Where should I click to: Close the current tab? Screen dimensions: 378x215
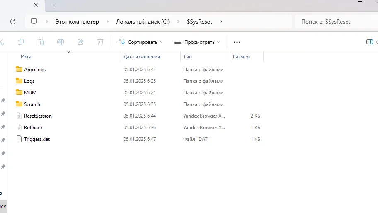pos(36,5)
